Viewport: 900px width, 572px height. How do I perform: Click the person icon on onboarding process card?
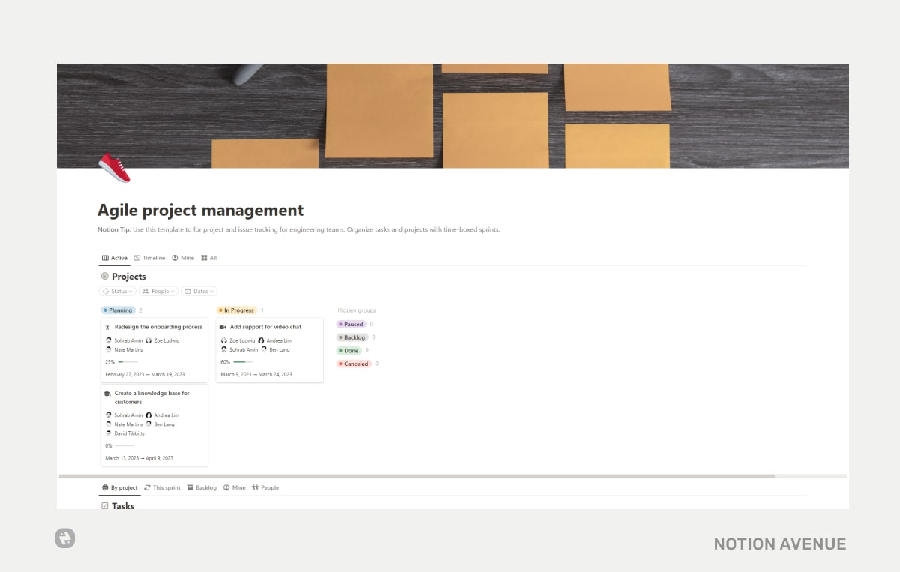click(109, 326)
